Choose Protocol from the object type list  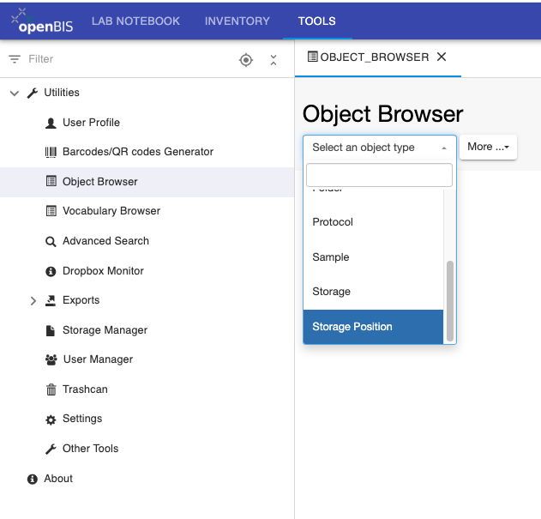click(373, 222)
